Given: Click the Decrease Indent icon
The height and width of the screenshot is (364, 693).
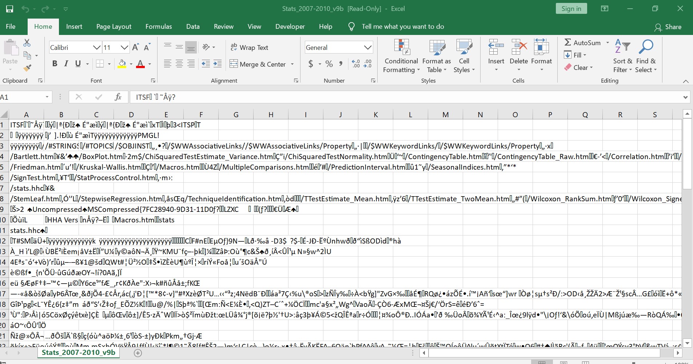Looking at the screenshot, I should 206,64.
